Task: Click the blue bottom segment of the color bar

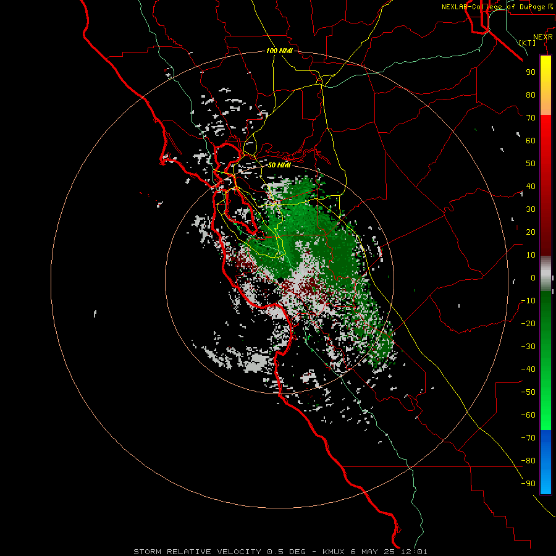Action: point(545,462)
